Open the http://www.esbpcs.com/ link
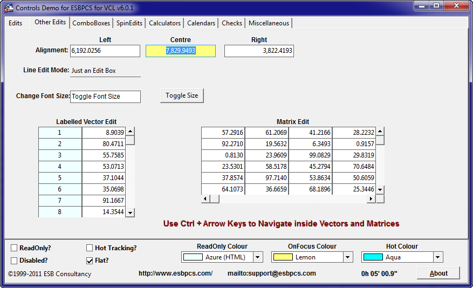This screenshot has height=288, width=473. click(x=176, y=273)
